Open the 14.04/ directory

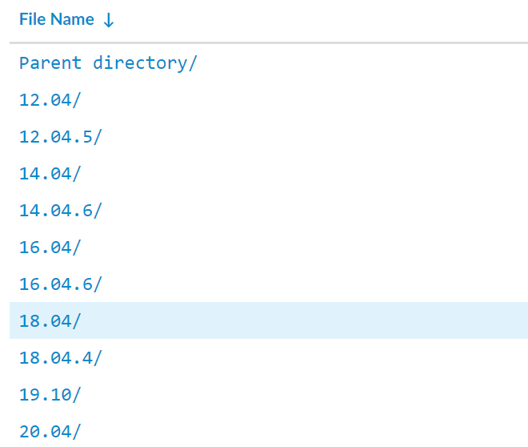tap(50, 174)
